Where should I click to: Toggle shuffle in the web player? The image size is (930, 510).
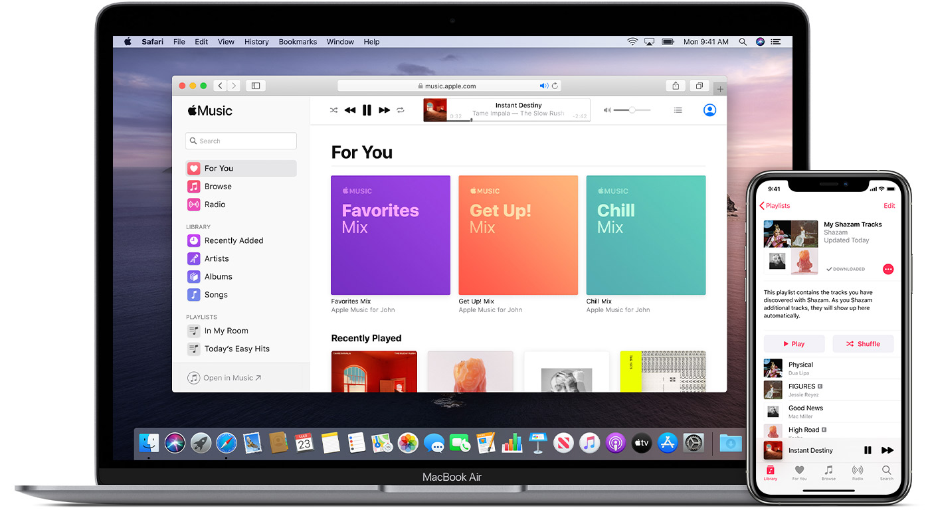[333, 110]
